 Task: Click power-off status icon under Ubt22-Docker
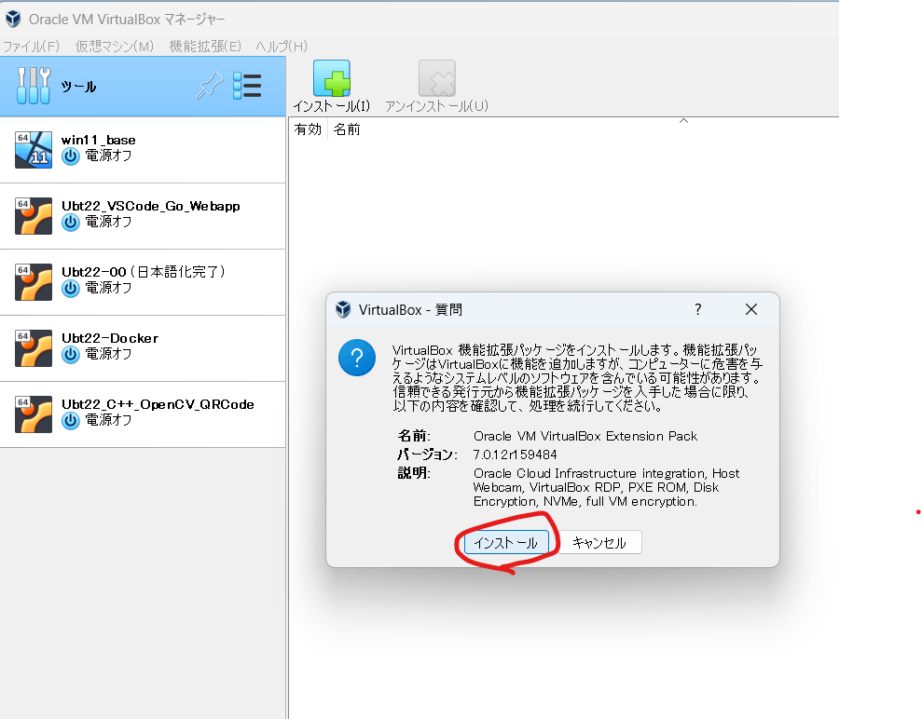(x=71, y=354)
